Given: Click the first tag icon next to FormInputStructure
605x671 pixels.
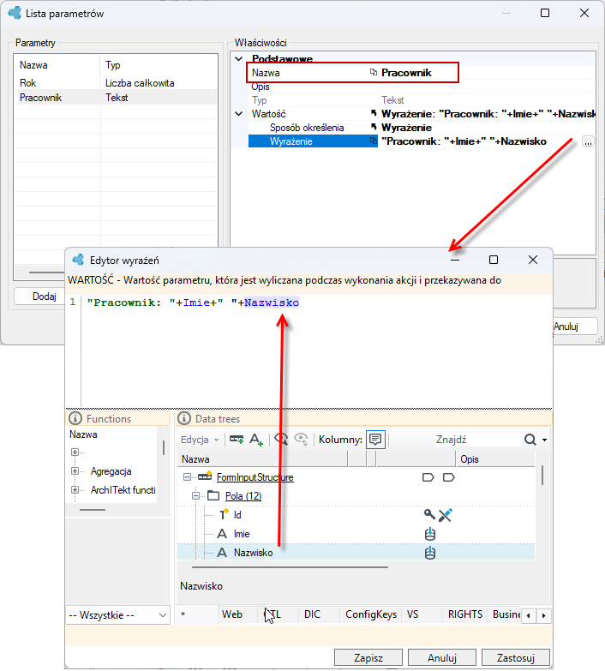Looking at the screenshot, I should pyautogui.click(x=428, y=477).
